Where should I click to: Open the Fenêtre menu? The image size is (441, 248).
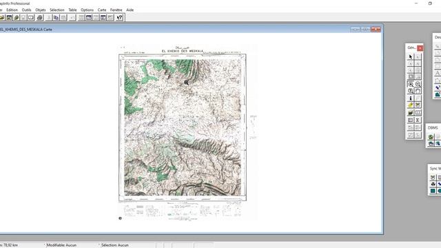pyautogui.click(x=116, y=10)
